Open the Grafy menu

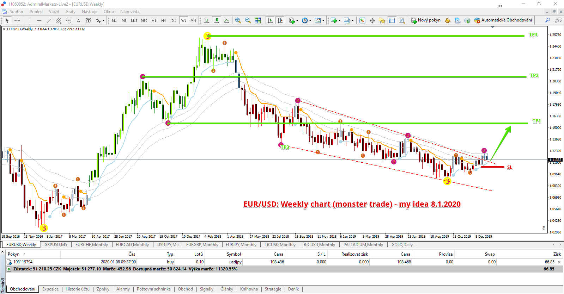click(70, 12)
